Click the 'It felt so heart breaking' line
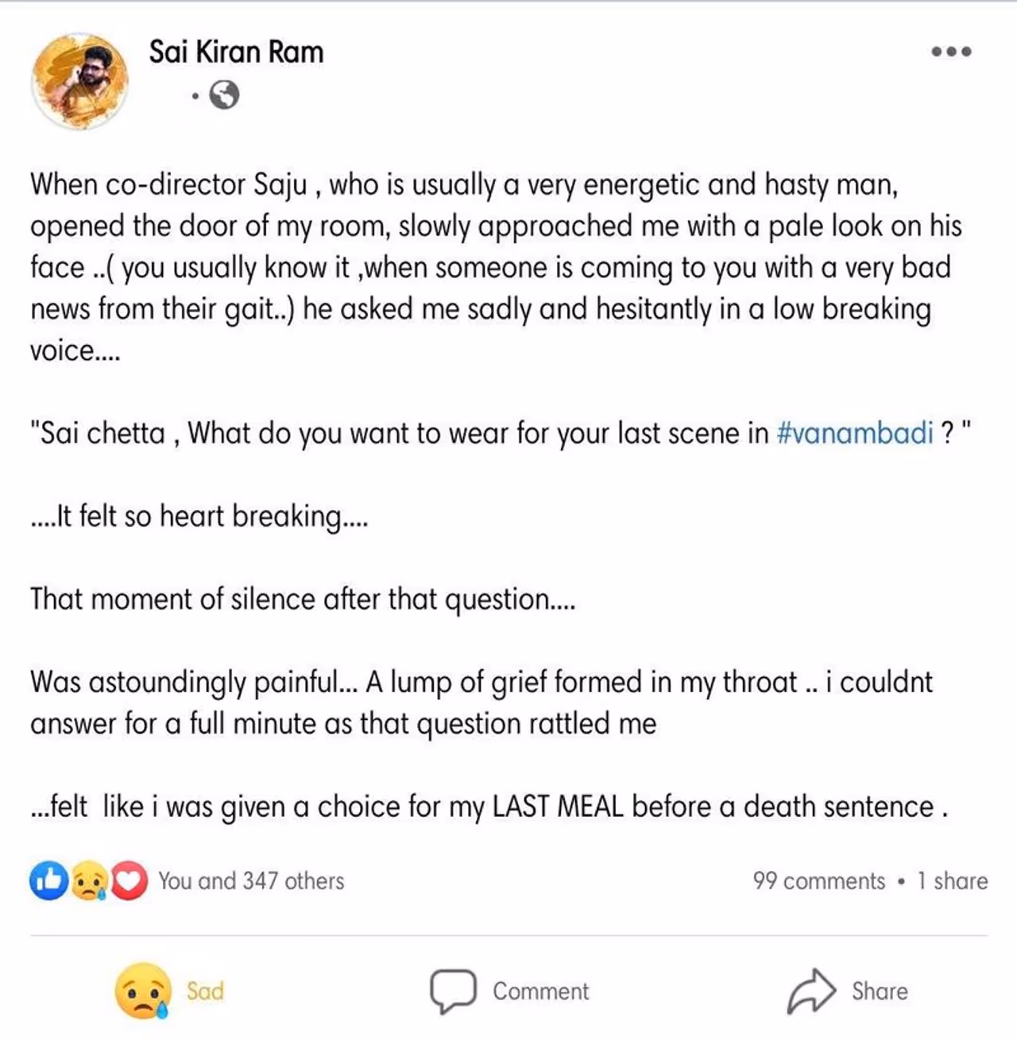Screen dimensions: 1017x1041 [x=199, y=517]
